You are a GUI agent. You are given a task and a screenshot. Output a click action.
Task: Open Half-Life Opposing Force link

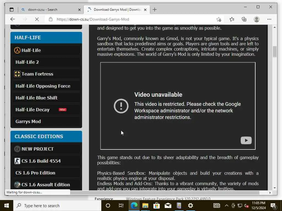pyautogui.click(x=46, y=86)
